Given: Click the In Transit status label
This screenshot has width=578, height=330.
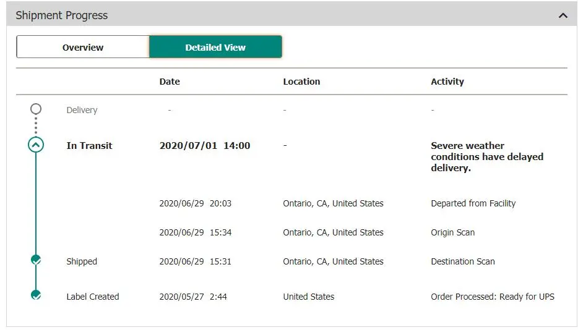Looking at the screenshot, I should [x=89, y=146].
